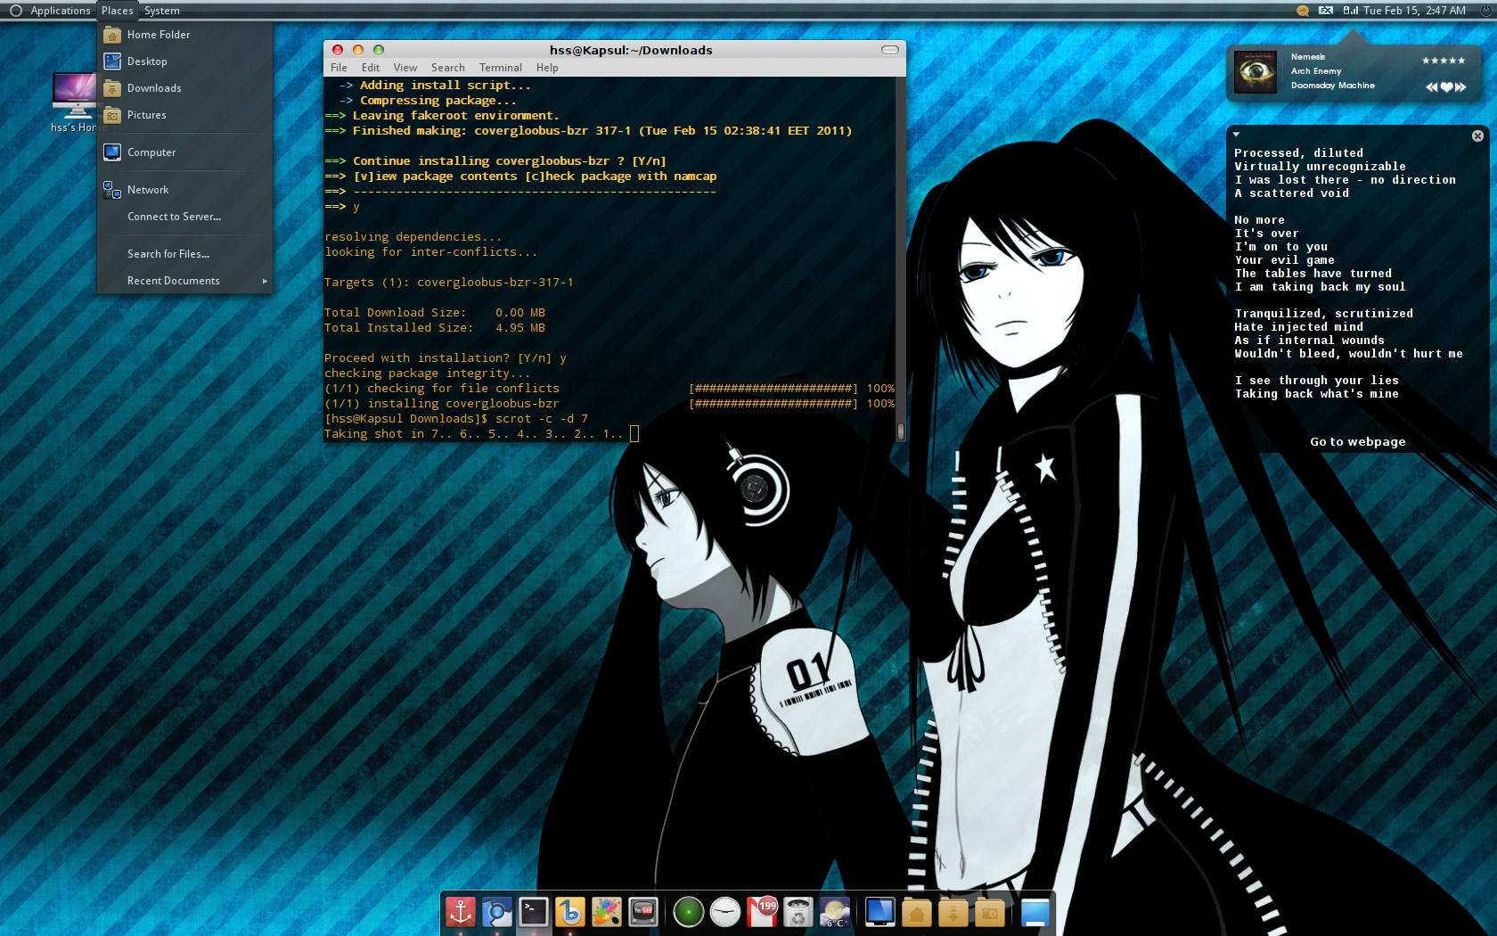The width and height of the screenshot is (1497, 936).
Task: Click the Arch Enemy album cover thumbnail
Action: pyautogui.click(x=1256, y=72)
